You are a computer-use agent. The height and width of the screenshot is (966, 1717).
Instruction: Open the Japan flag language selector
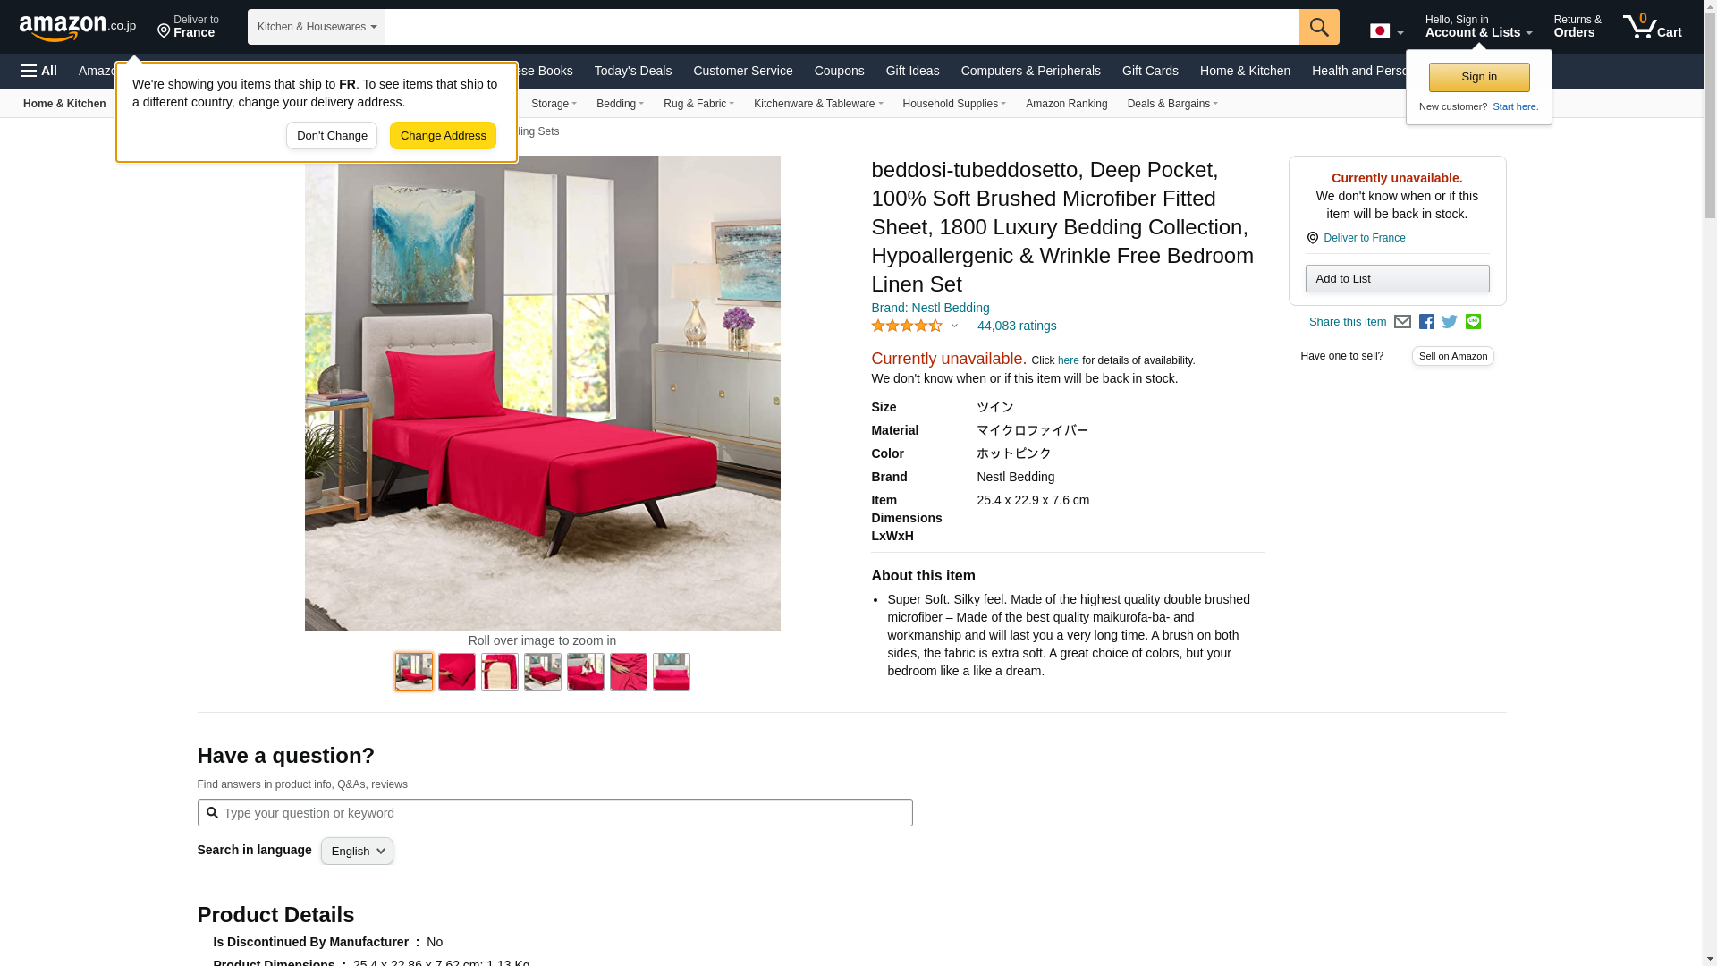[1386, 31]
